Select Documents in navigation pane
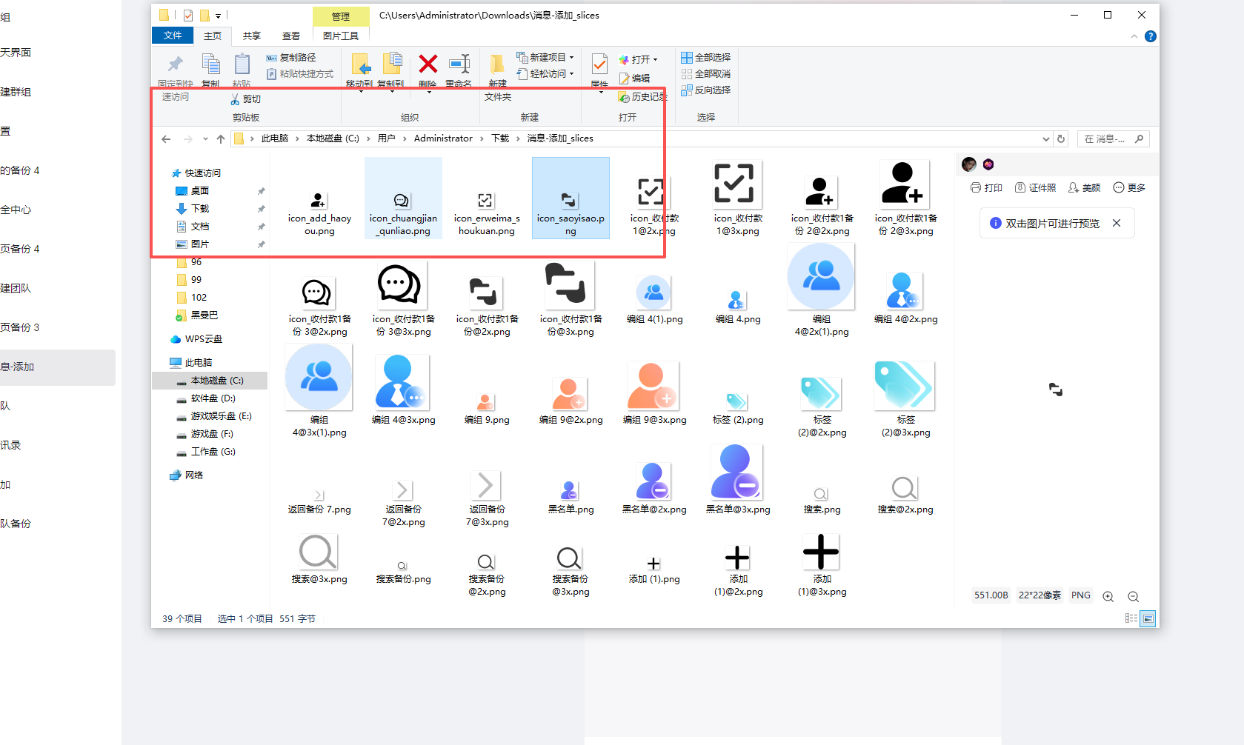1244x745 pixels. (x=193, y=227)
